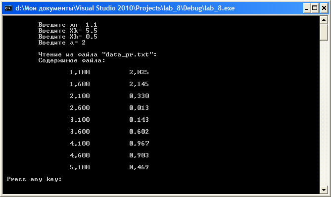Click the value 2,145
The height and width of the screenshot is (197, 331).
[139, 84]
